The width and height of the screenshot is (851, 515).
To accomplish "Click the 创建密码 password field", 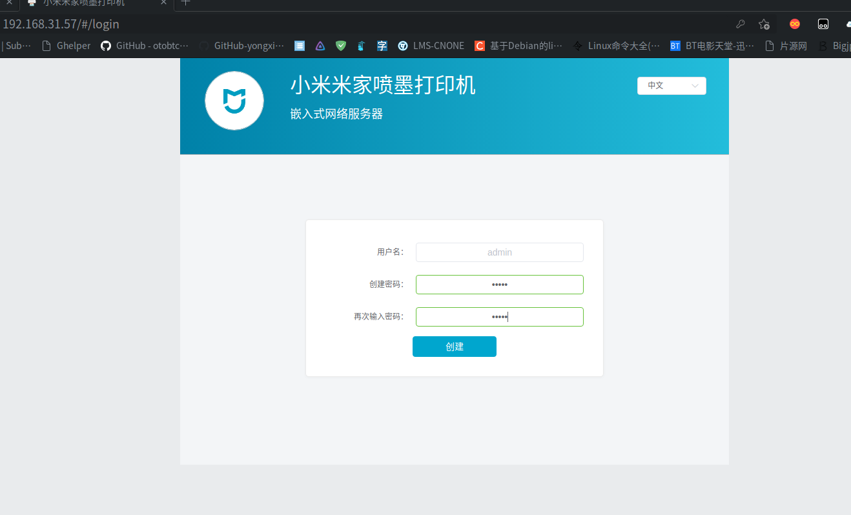I will click(x=500, y=285).
